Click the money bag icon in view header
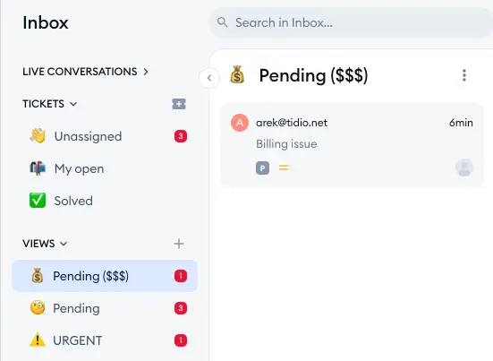 coord(237,74)
